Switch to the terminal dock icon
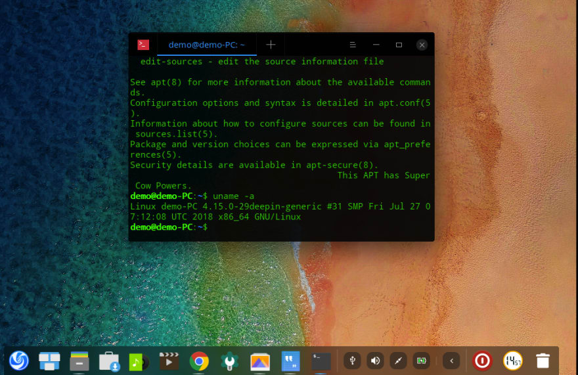 click(321, 361)
